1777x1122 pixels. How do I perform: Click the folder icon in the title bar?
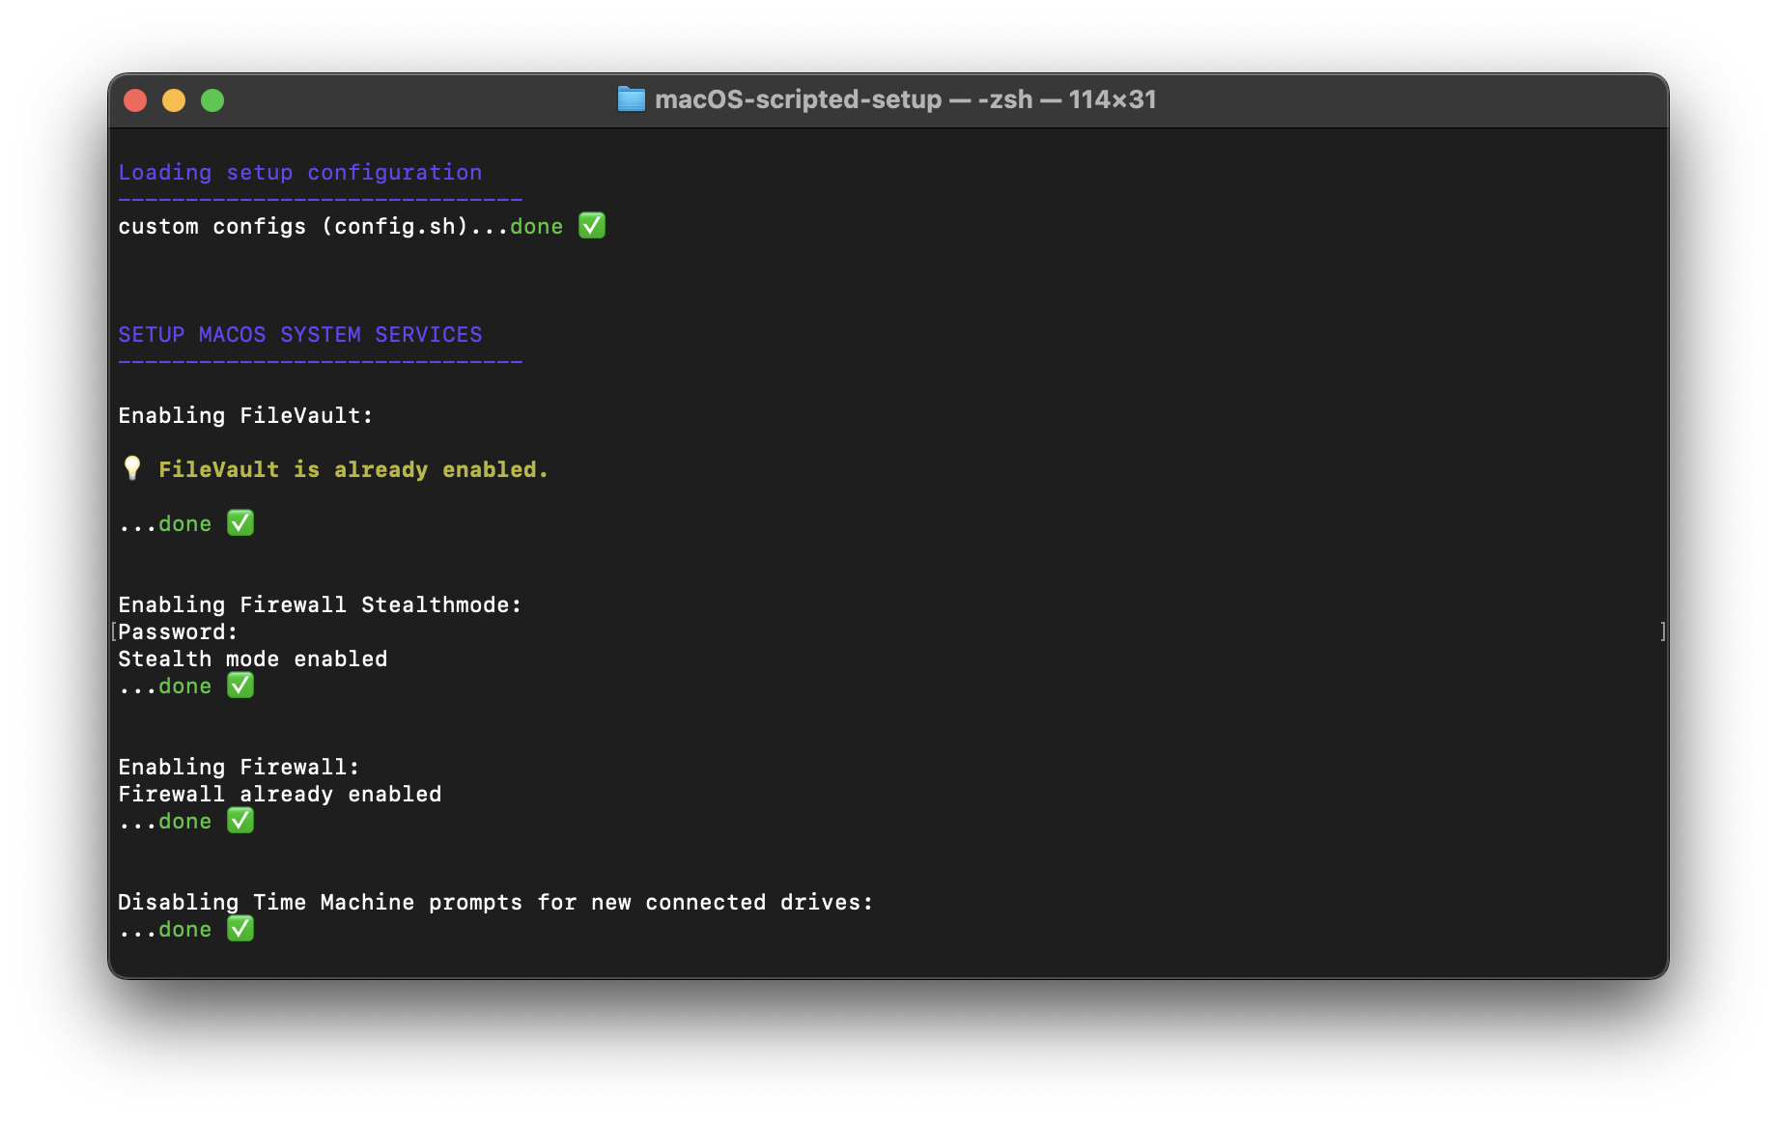(x=631, y=99)
